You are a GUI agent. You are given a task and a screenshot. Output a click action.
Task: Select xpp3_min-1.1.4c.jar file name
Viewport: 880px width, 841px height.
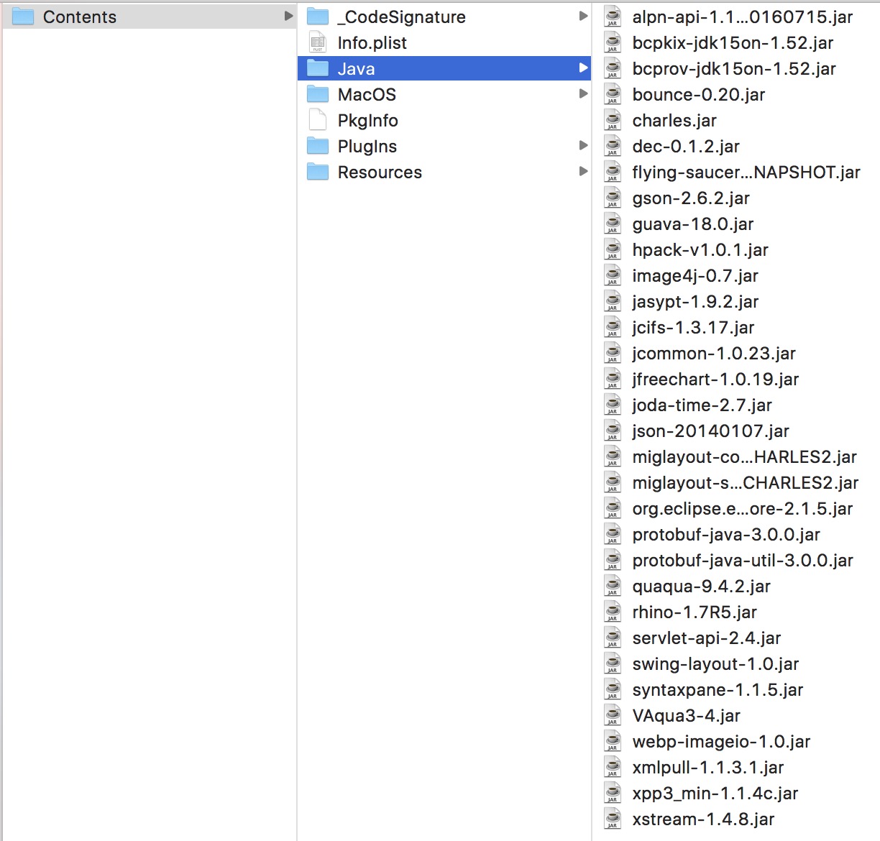point(715,794)
